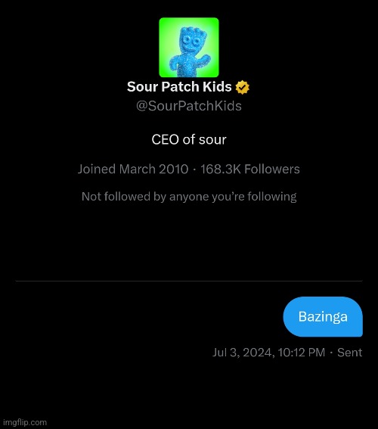The image size is (378, 429).
Task: Click the word Followers in stats line
Action: 272,169
